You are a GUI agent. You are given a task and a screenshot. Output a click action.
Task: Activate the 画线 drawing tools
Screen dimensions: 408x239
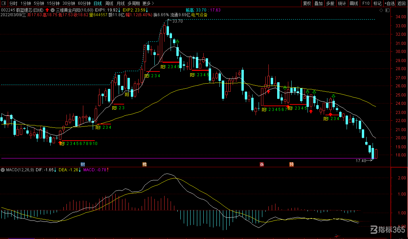(354, 3)
